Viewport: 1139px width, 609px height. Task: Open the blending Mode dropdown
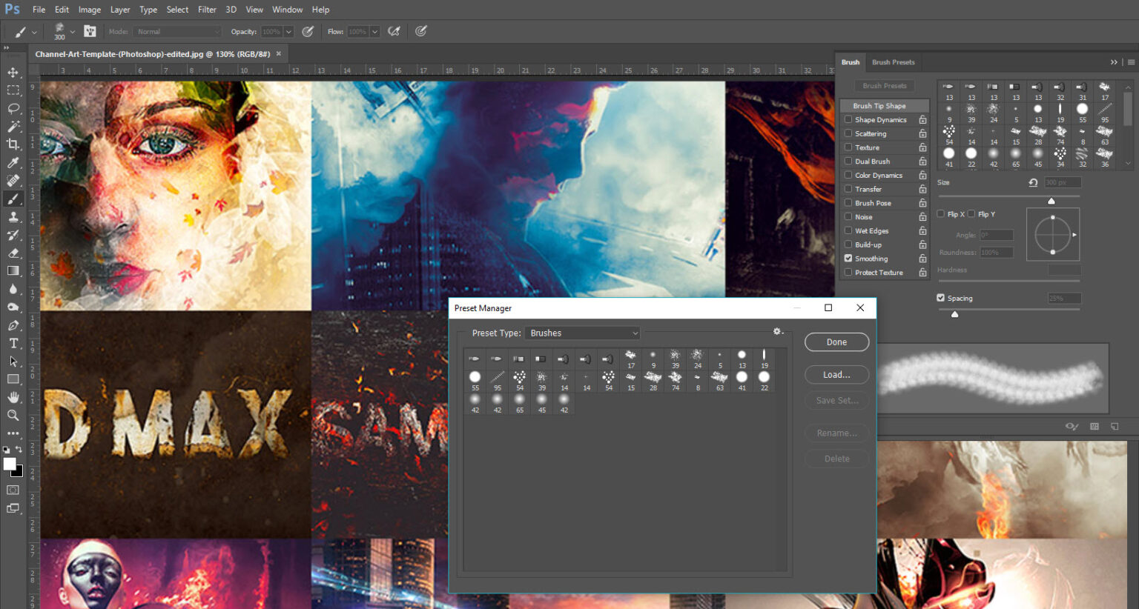178,32
